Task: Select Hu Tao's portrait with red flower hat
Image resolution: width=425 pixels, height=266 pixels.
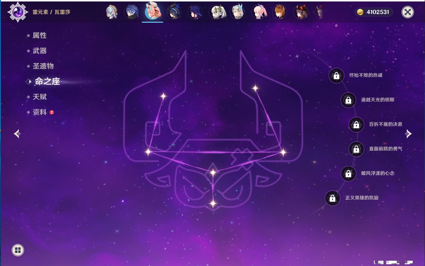Action: coord(301,12)
